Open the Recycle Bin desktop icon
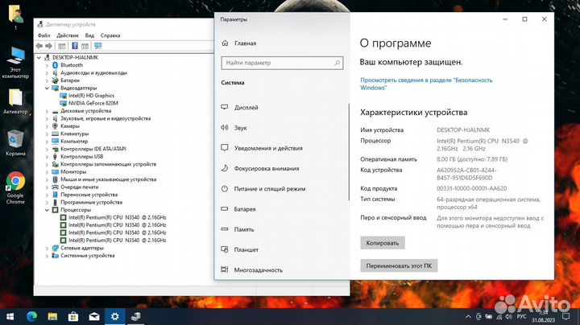 coord(15,143)
